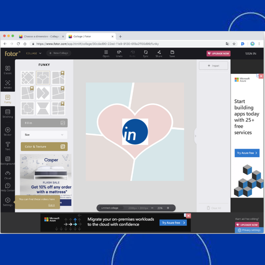Select the hourglass funky template
265x265 pixels.
tap(43, 108)
